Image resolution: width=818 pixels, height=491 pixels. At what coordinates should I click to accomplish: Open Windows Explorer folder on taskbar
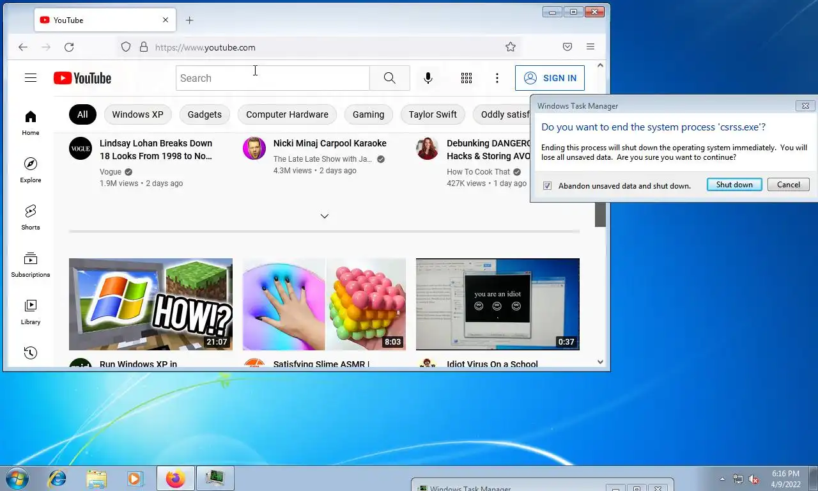(96, 478)
